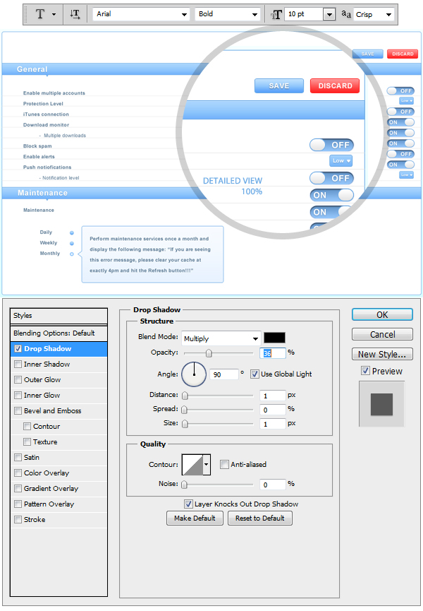Click the Make Default button
Viewport: 423px width, 611px height.
point(195,518)
